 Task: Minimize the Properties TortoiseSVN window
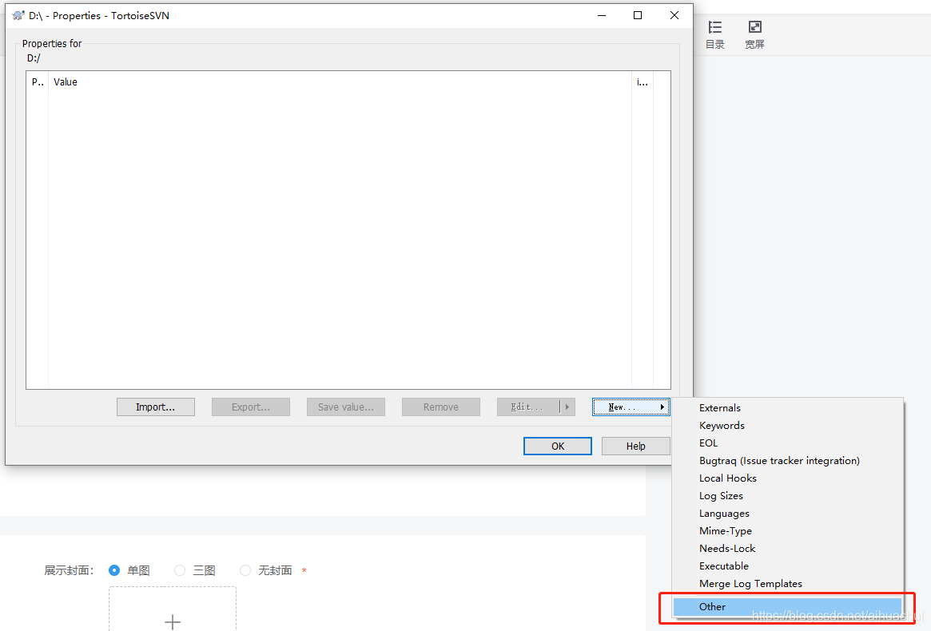(x=602, y=15)
